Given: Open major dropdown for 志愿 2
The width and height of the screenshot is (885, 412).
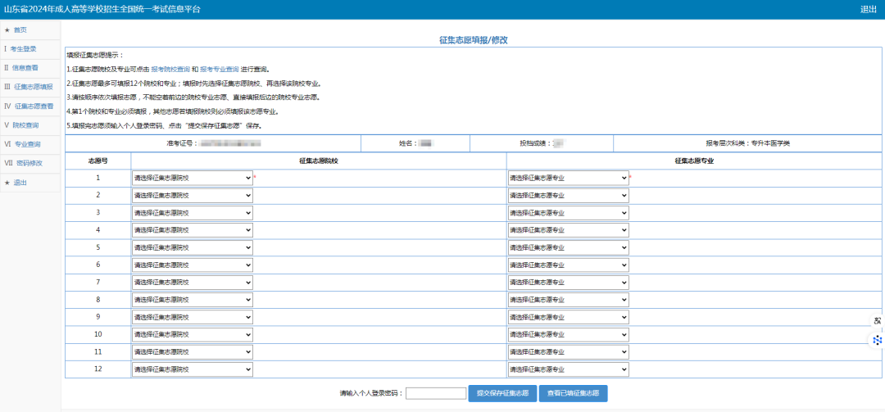Looking at the screenshot, I should click(x=568, y=195).
